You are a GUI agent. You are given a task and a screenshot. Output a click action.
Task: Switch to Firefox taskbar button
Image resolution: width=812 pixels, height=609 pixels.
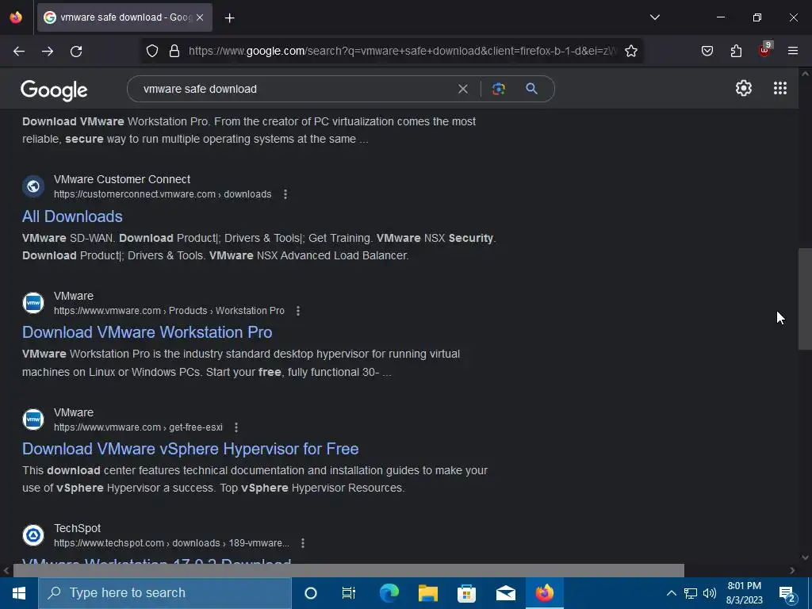click(x=544, y=593)
